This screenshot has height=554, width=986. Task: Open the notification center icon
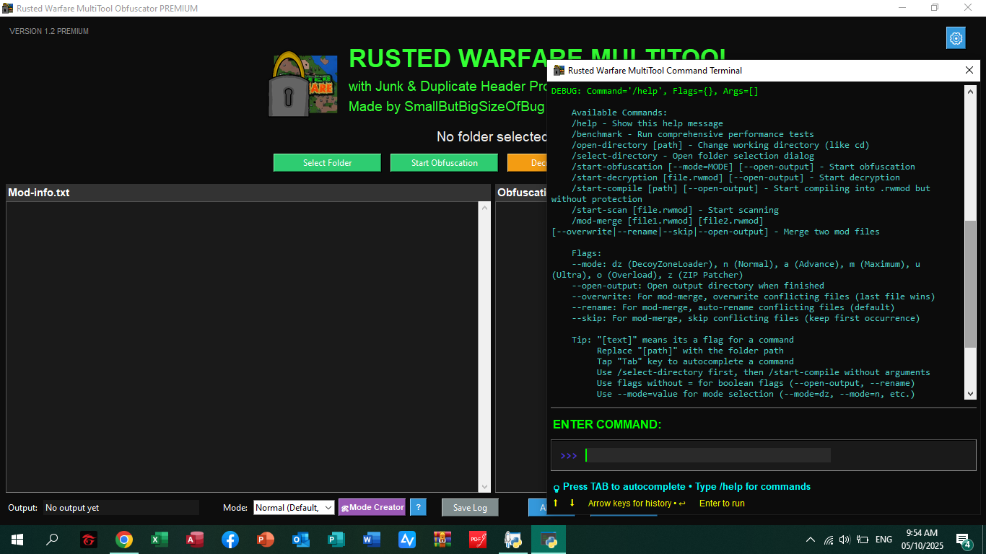pos(963,540)
